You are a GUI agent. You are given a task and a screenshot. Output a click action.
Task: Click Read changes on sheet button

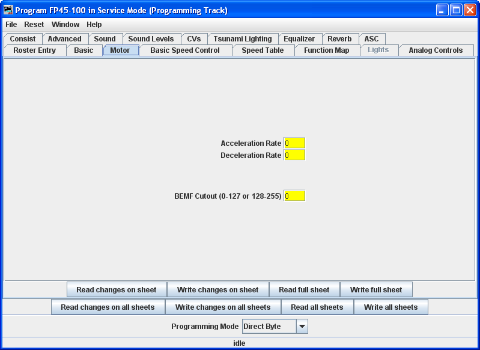(x=117, y=290)
